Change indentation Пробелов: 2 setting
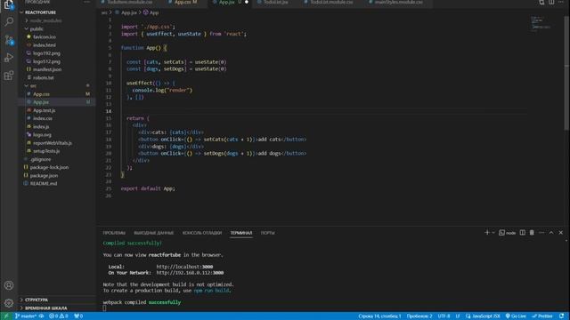This screenshot has height=320, width=570. coord(419,316)
